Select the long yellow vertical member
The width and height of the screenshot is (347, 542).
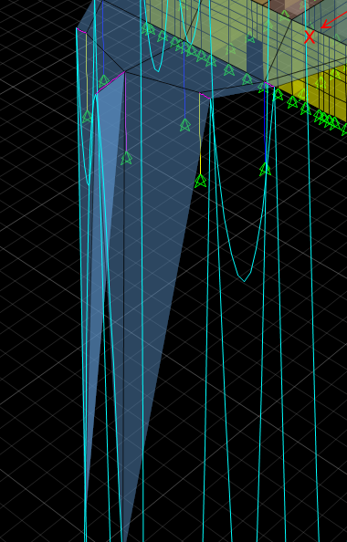[200, 134]
